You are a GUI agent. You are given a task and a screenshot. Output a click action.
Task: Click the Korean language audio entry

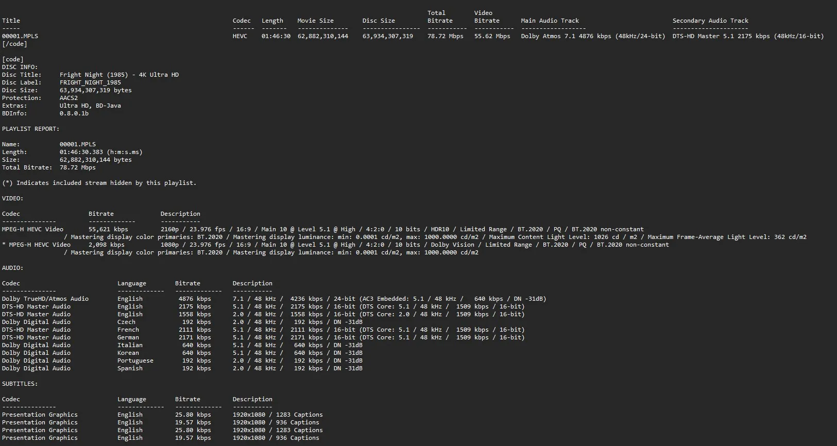coord(128,353)
